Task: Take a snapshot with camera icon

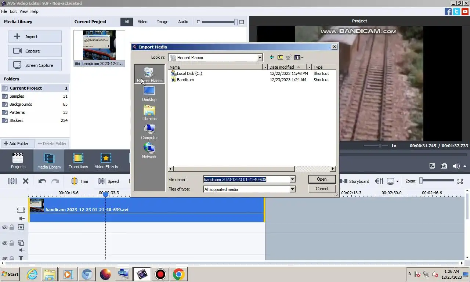Action: tap(444, 166)
